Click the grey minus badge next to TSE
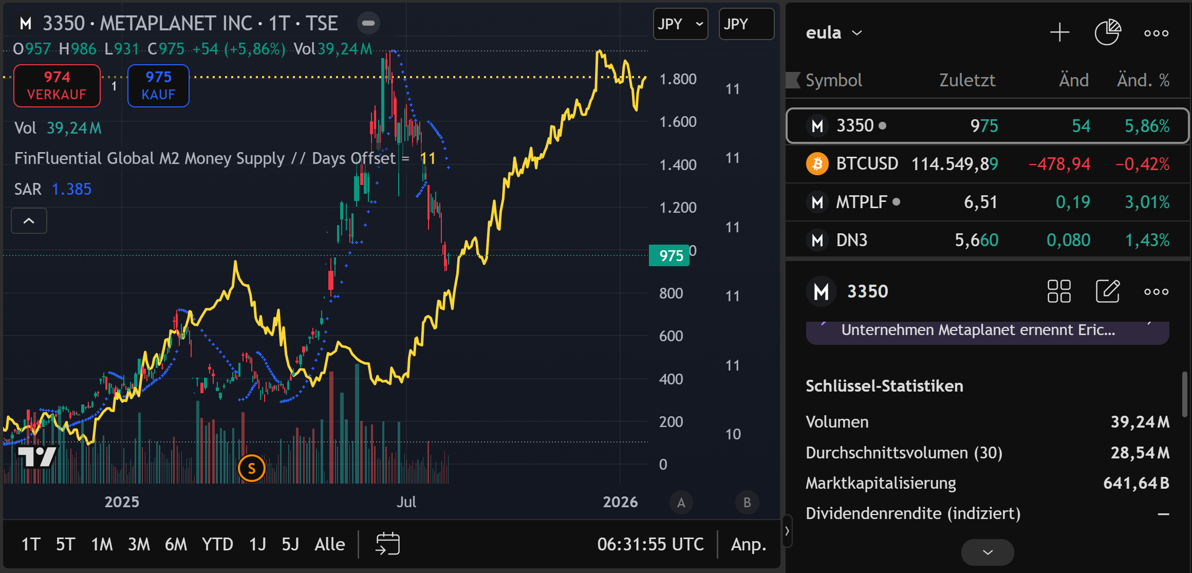The width and height of the screenshot is (1192, 573). pyautogui.click(x=368, y=23)
